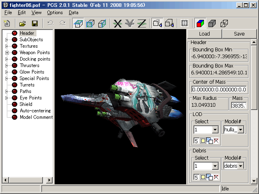The height and width of the screenshot is (194, 259).
Task: Click the Center of Mass input field
Action: pyautogui.click(x=219, y=89)
